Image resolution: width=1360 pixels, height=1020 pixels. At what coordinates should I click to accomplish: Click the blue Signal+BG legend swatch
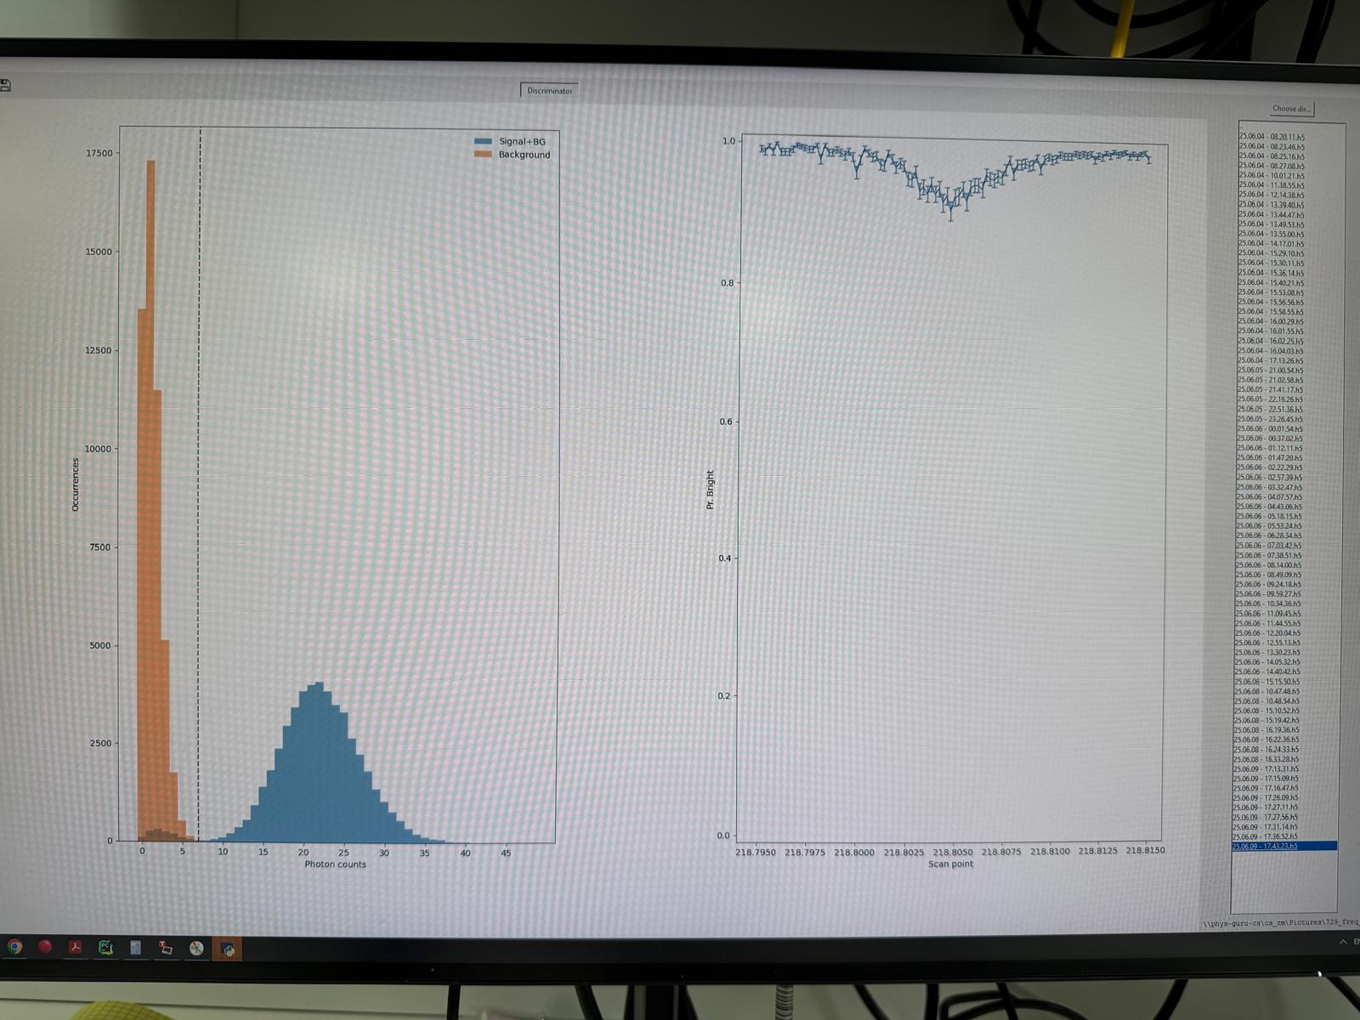483,141
